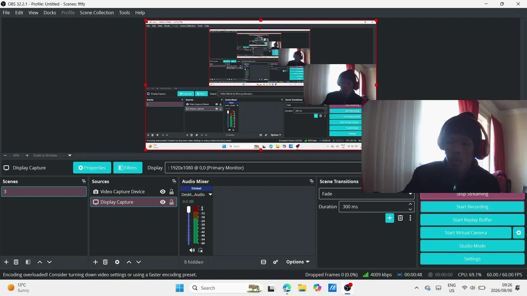Delete the selected source with the trash icon
The width and height of the screenshot is (527, 296).
tap(105, 262)
